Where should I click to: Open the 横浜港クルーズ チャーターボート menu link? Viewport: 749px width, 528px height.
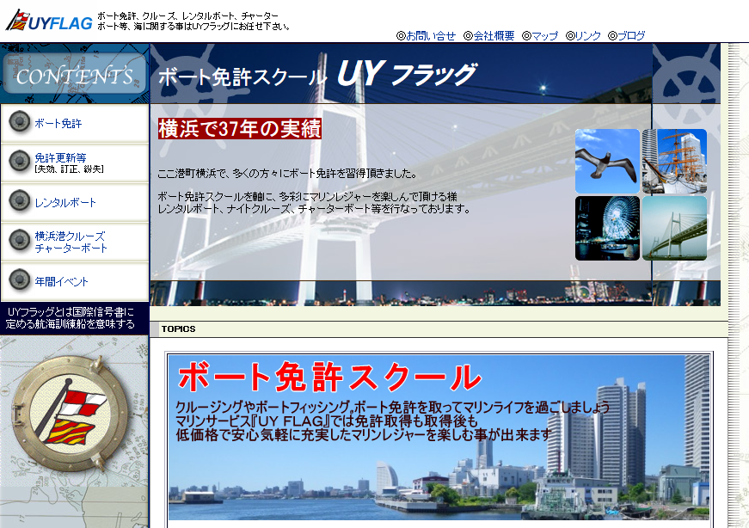71,243
